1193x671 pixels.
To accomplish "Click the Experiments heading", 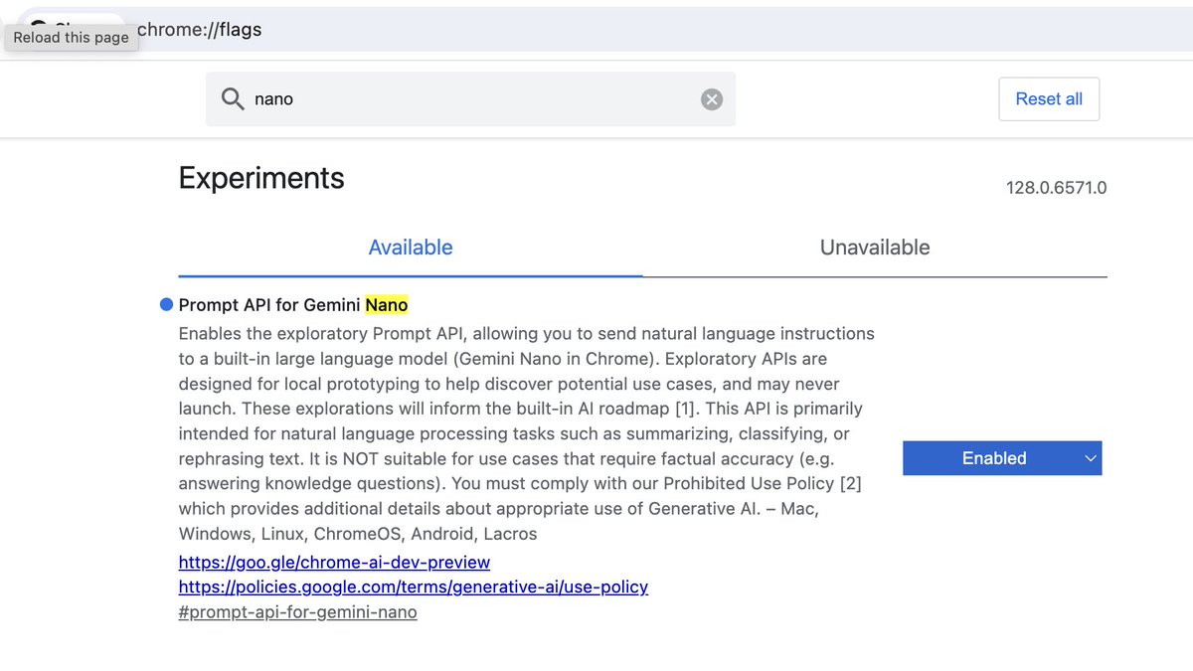I will point(261,178).
